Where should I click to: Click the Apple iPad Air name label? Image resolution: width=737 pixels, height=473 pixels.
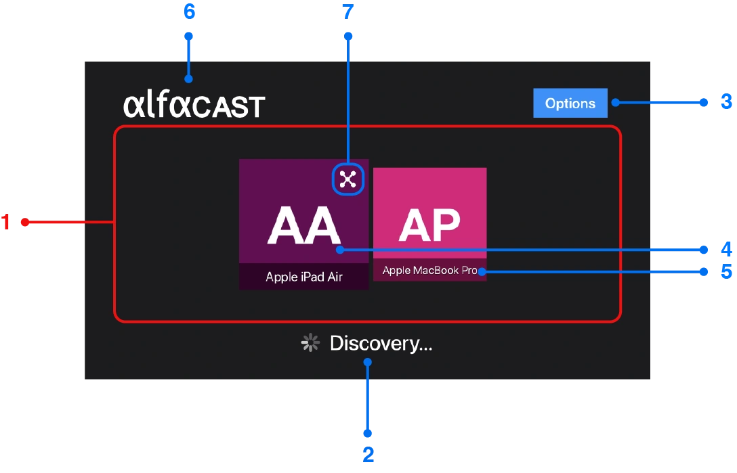[x=303, y=276]
